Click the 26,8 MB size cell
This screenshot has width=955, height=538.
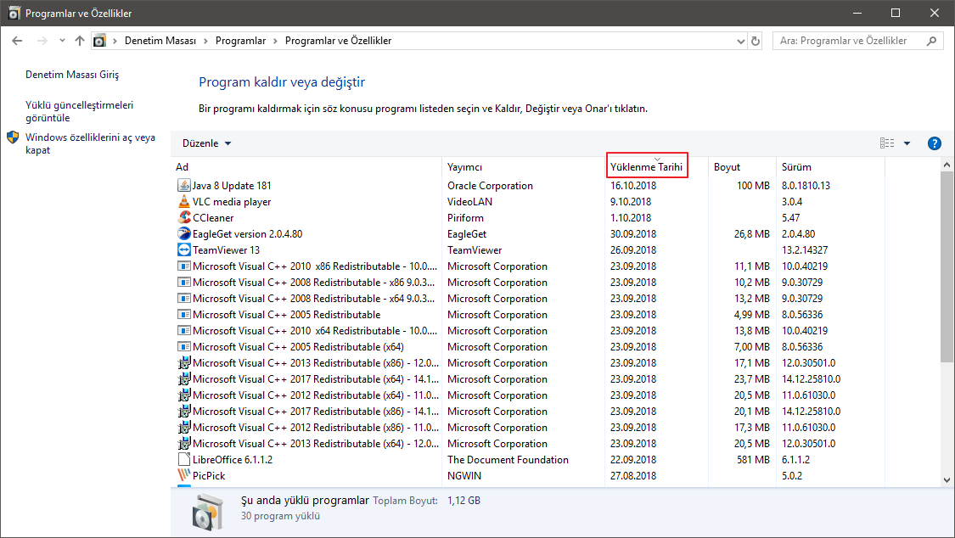click(x=751, y=233)
